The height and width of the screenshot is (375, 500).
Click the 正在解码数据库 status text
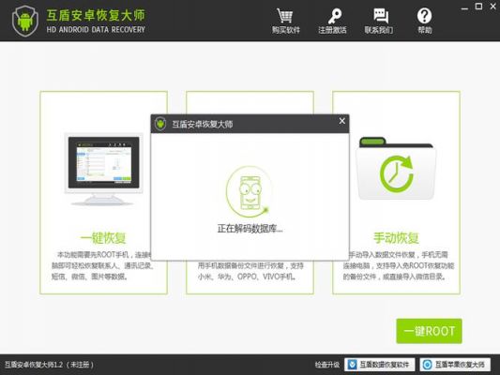(x=250, y=229)
